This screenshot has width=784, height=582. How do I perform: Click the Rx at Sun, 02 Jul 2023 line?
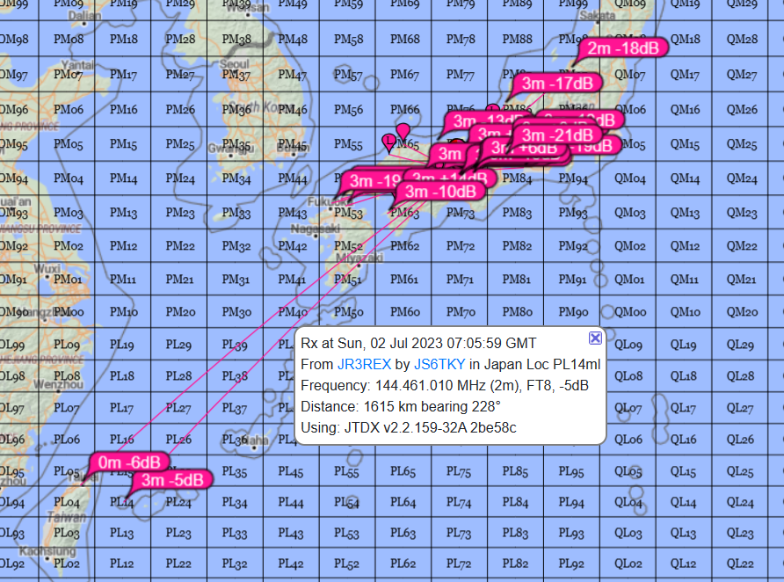pos(418,344)
